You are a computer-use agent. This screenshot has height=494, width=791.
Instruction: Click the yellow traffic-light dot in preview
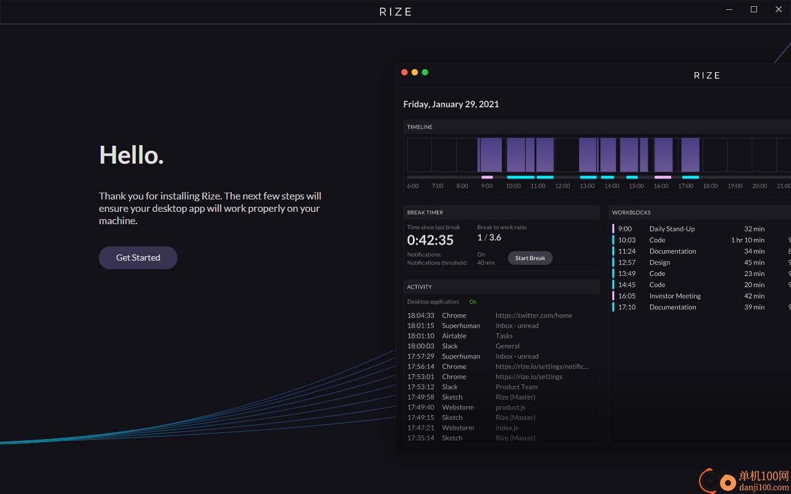tap(415, 72)
